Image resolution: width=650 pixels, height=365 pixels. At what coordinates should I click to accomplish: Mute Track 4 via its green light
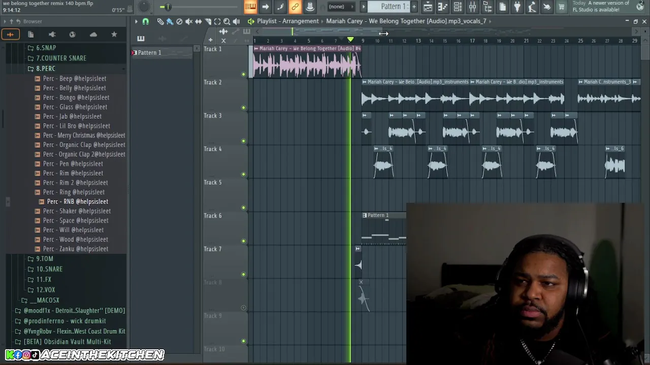pos(243,174)
